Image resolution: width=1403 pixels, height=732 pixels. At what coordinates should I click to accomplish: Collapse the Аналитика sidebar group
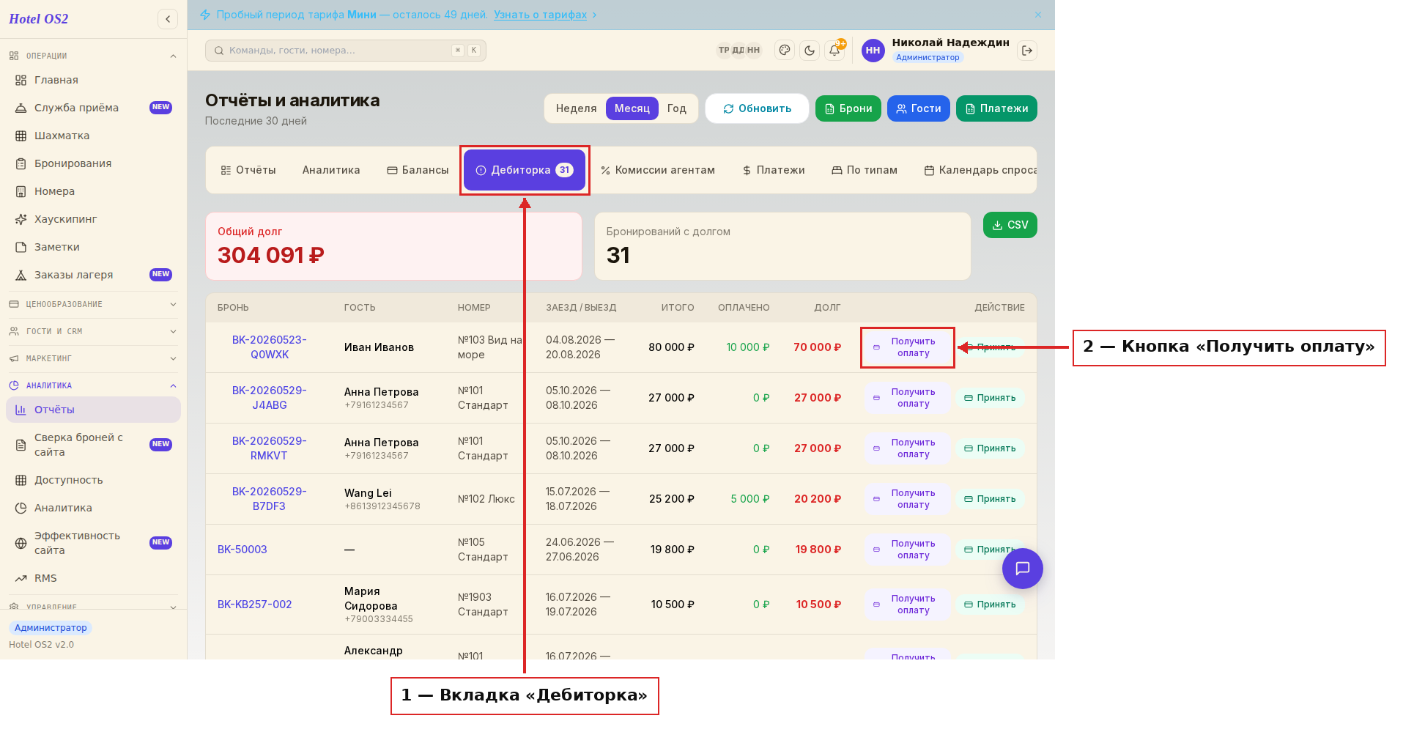pos(93,385)
